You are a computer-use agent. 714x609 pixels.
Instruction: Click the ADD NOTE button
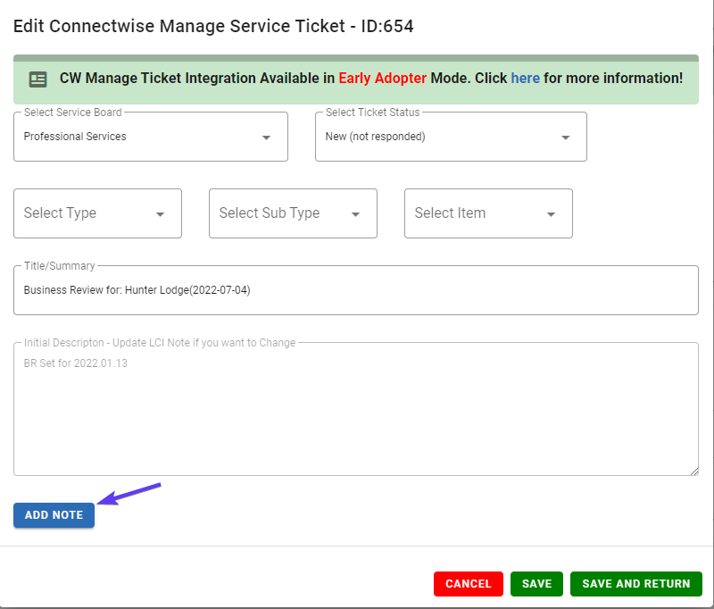coord(54,515)
